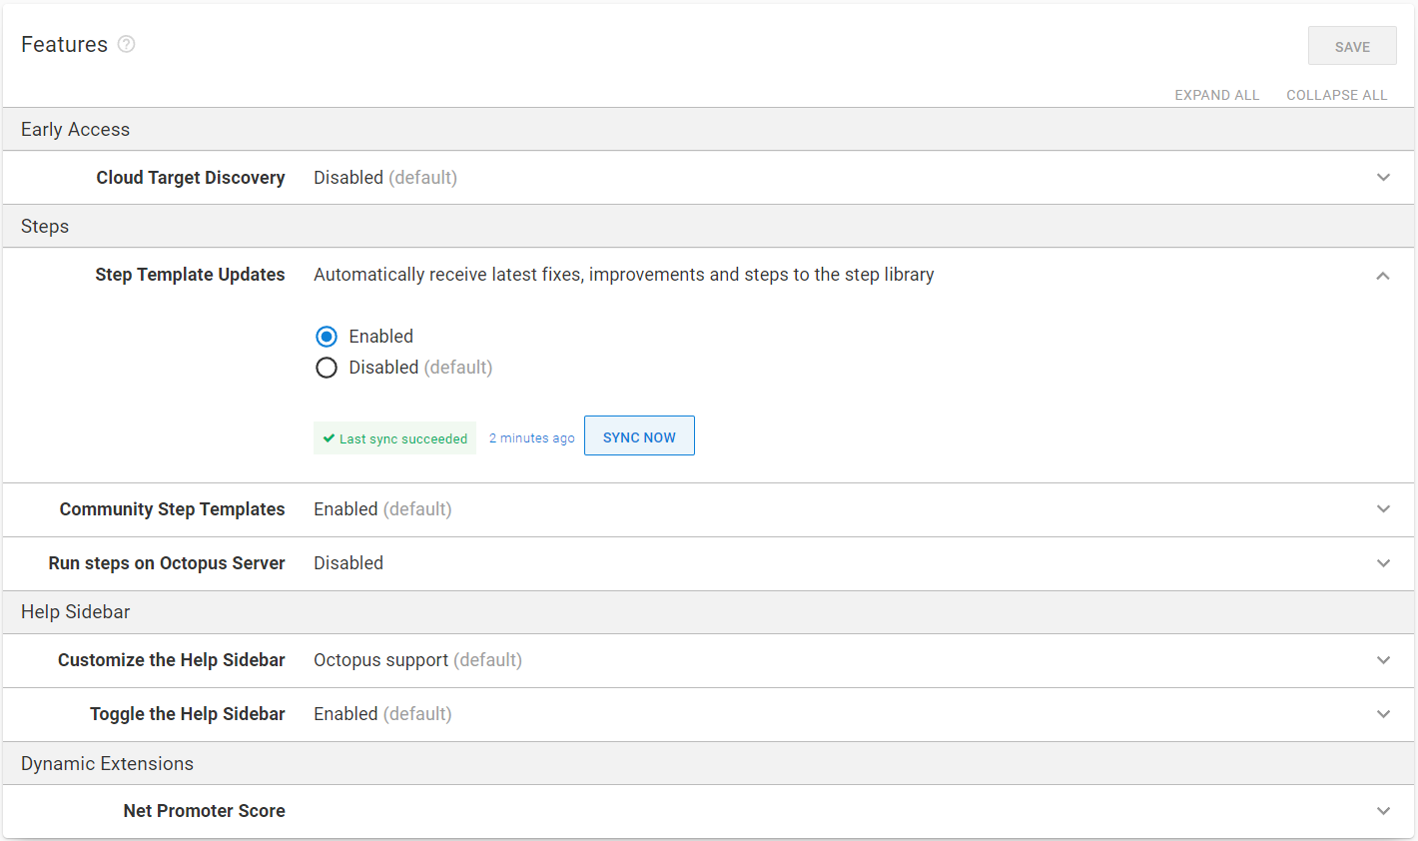Click the Cloud Target Discovery label
The width and height of the screenshot is (1418, 841).
190,178
